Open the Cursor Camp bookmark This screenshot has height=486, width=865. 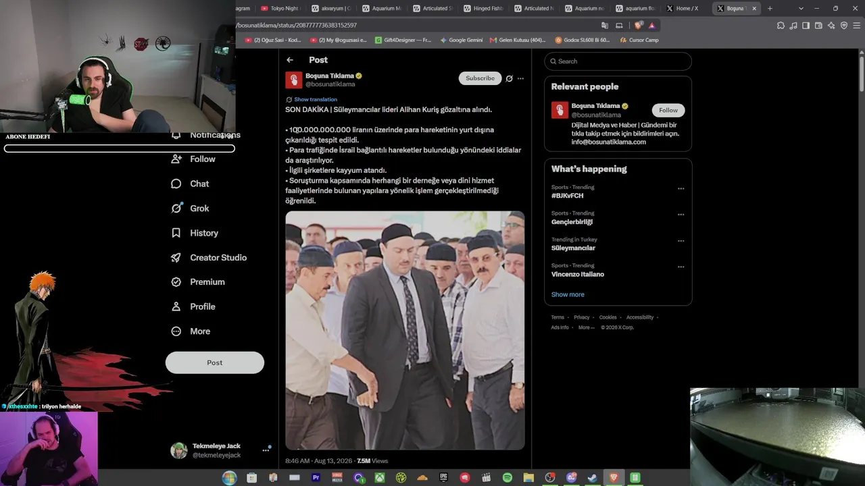coord(639,40)
